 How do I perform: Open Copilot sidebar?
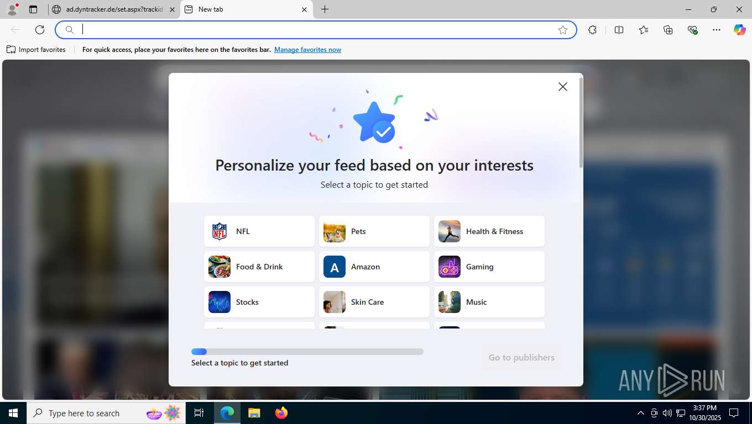click(740, 30)
